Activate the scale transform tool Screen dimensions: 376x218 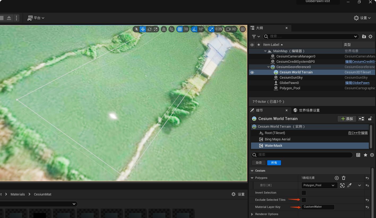pyautogui.click(x=156, y=29)
